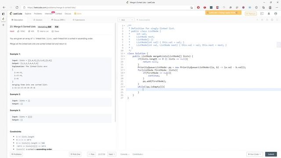Click the red YouTube-like extension icon
The width and height of the screenshot is (281, 158).
(205, 7)
